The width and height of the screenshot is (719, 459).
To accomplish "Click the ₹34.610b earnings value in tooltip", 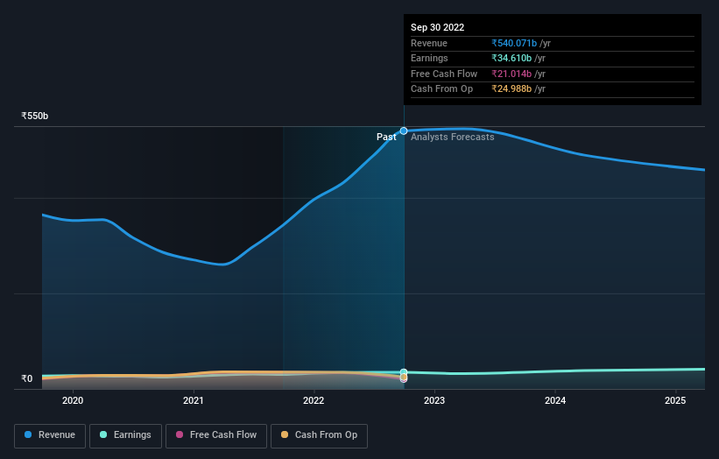I will 511,58.
